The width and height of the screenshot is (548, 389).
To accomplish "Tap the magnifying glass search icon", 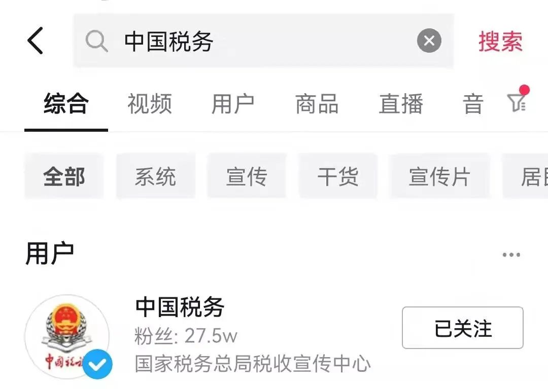I will 96,41.
